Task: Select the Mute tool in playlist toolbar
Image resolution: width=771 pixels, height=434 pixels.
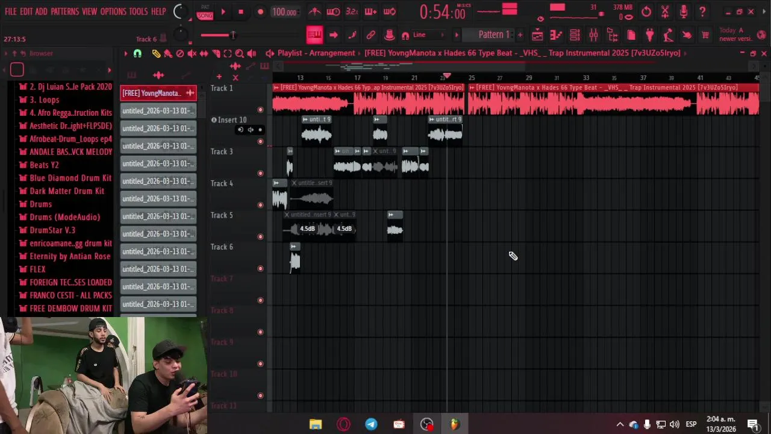Action: [192, 54]
